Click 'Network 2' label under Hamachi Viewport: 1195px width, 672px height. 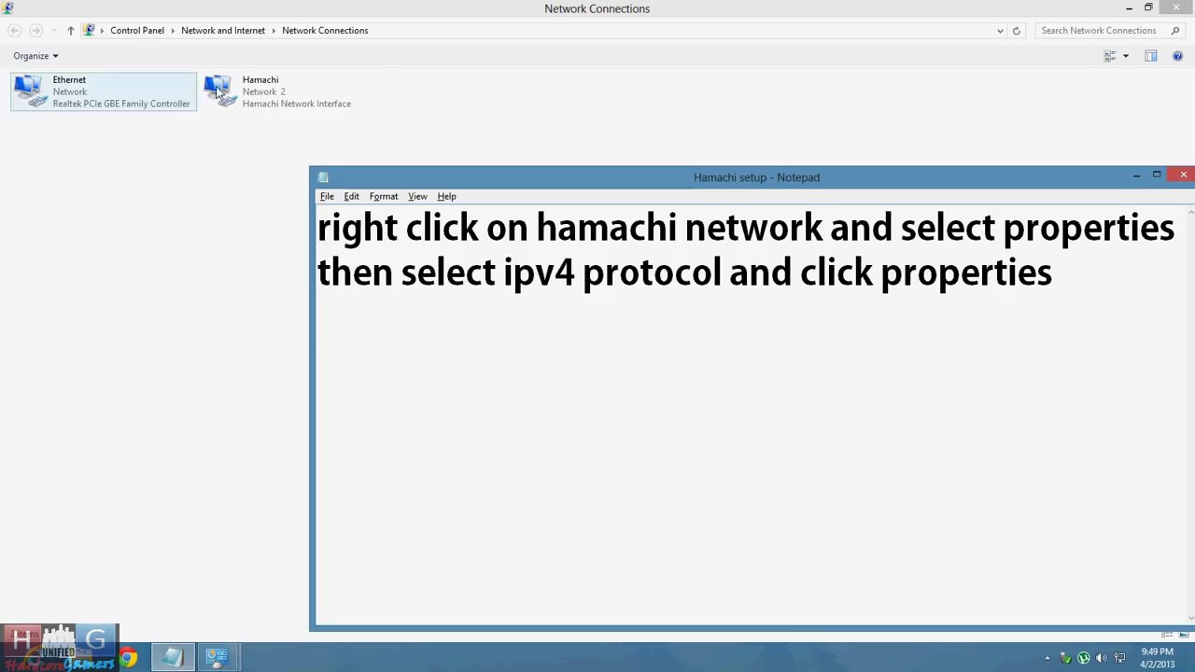(264, 91)
